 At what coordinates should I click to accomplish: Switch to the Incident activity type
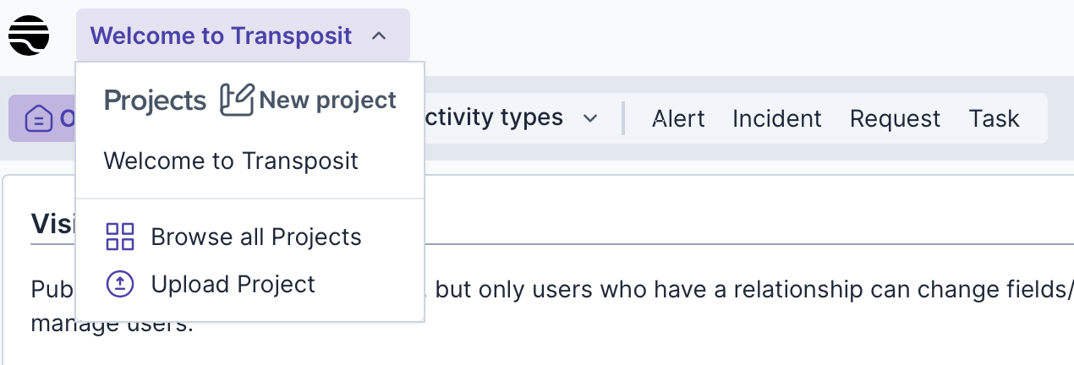tap(776, 119)
